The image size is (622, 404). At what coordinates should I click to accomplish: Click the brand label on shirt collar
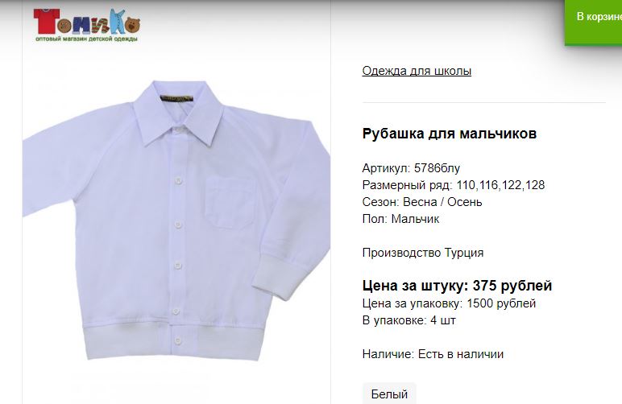point(177,98)
